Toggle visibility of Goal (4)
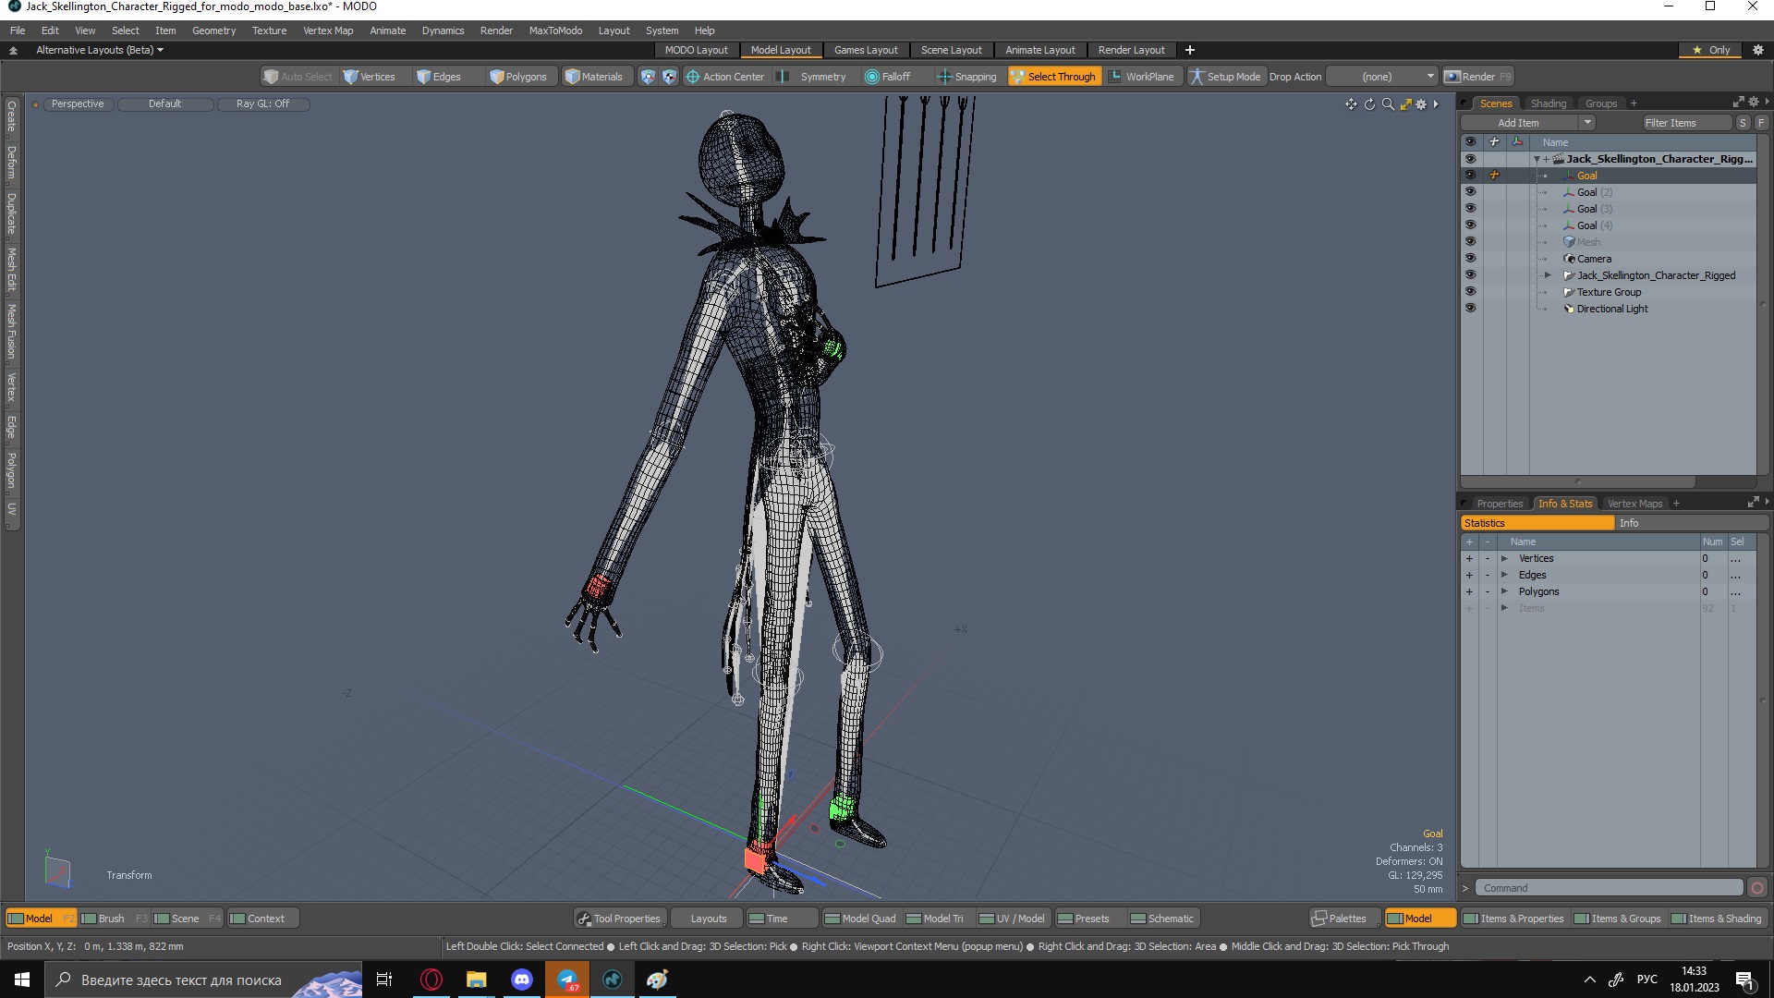The image size is (1774, 998). pos(1470,225)
